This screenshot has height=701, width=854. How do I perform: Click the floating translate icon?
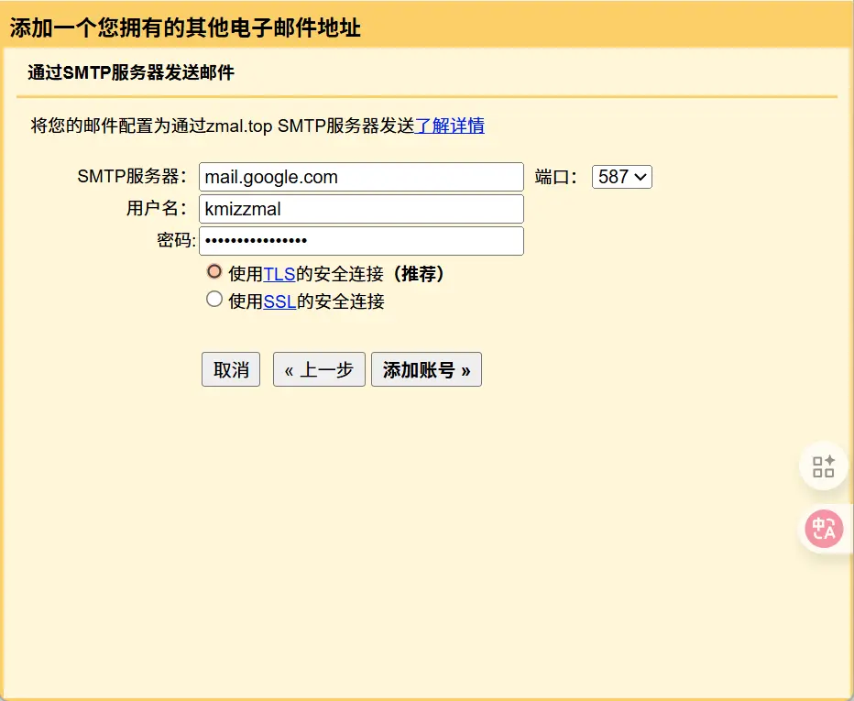coord(823,529)
